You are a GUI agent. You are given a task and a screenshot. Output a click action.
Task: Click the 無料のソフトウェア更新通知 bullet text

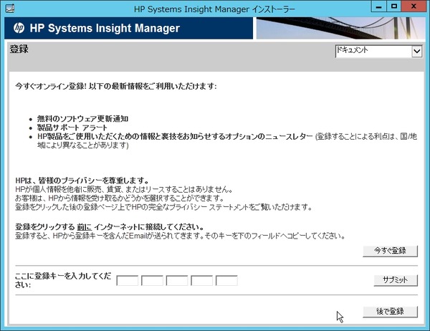[82, 119]
